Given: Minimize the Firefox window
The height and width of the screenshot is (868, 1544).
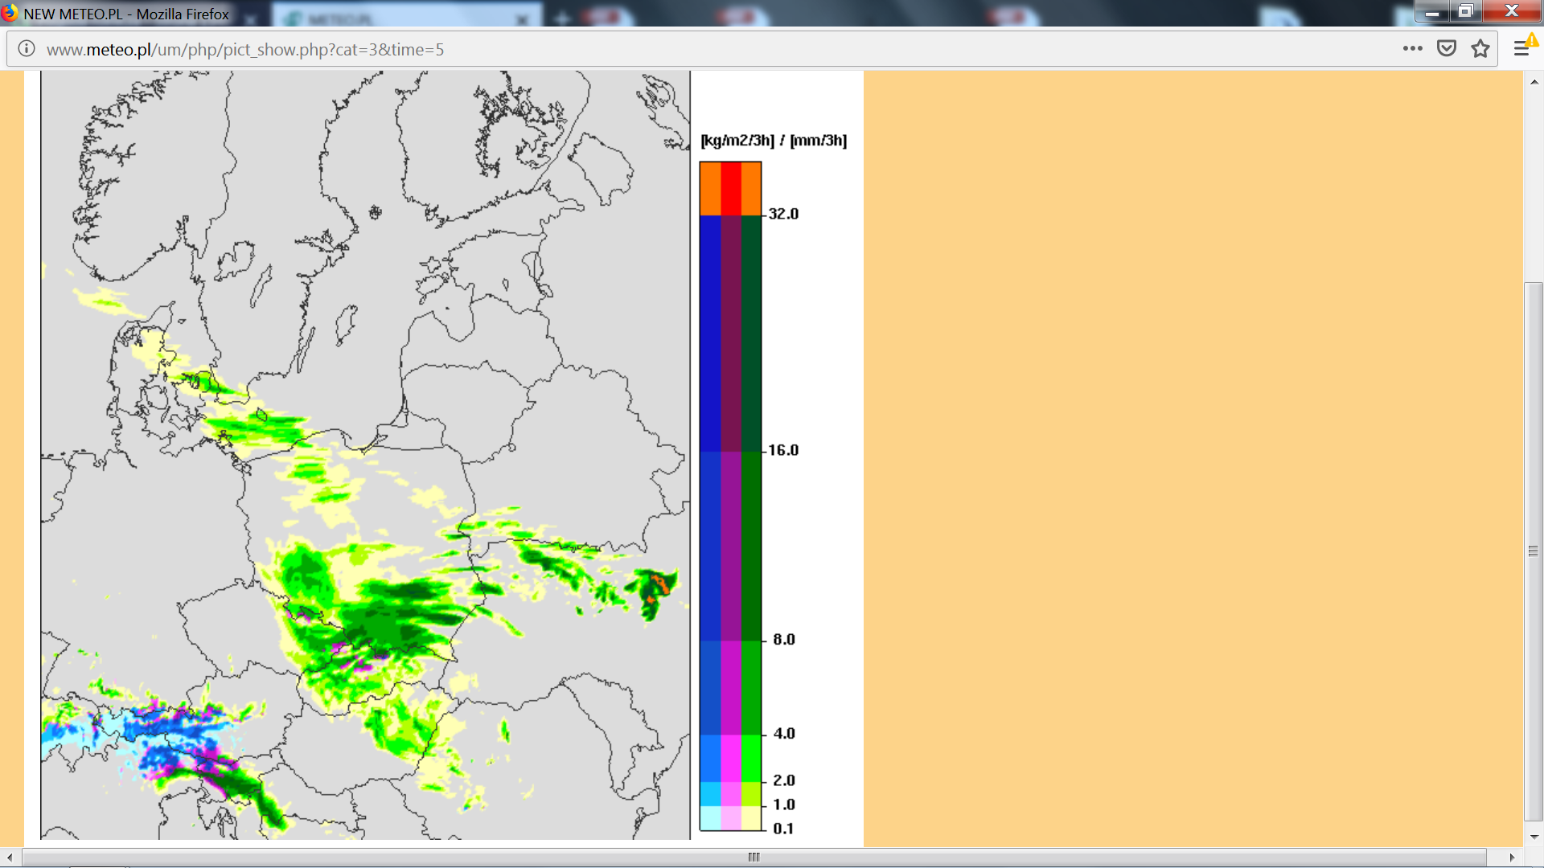Looking at the screenshot, I should tap(1432, 12).
